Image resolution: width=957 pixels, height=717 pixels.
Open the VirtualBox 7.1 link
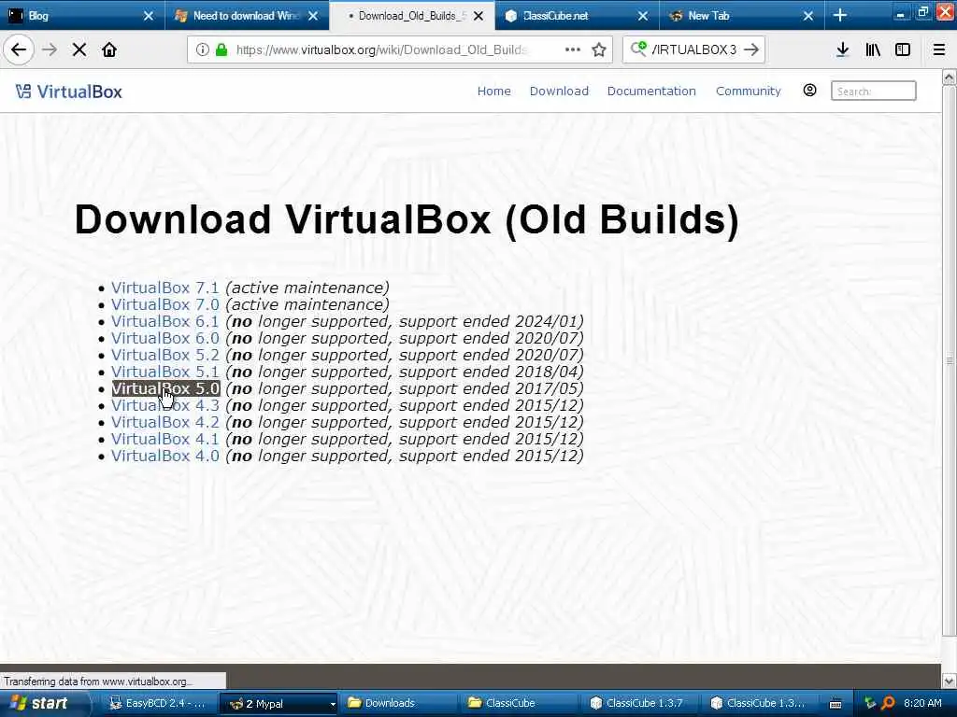(164, 288)
